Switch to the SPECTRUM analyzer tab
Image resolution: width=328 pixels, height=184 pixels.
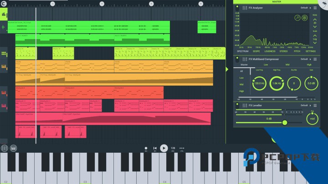[x=243, y=51]
